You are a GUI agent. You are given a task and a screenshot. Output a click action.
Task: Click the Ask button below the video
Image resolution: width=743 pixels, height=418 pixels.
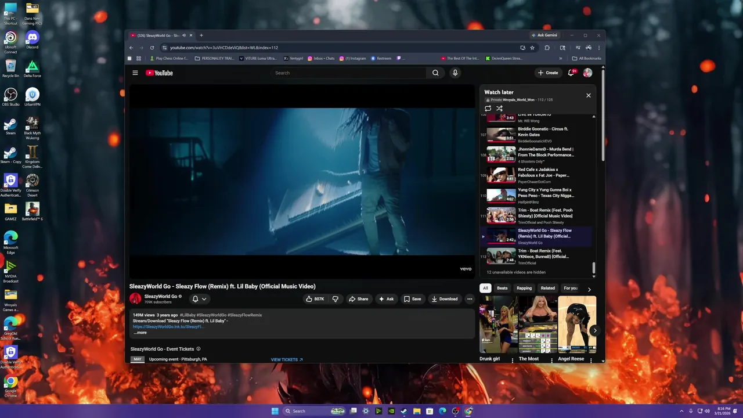tap(387, 299)
